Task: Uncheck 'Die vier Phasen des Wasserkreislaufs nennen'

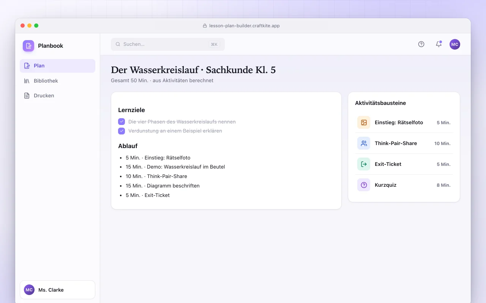Action: coord(121,122)
